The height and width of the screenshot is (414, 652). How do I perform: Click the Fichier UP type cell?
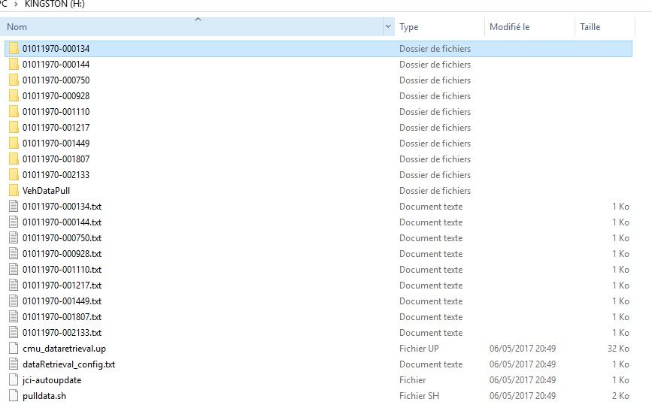click(x=419, y=349)
